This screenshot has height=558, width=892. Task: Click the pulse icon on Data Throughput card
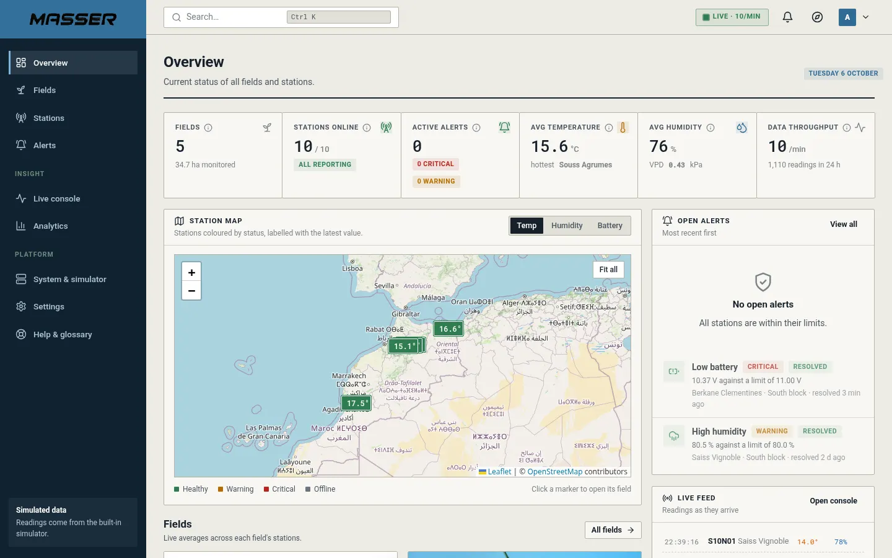pyautogui.click(x=860, y=127)
